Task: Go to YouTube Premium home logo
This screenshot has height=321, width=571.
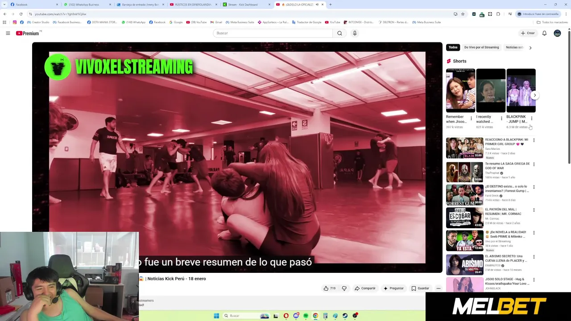Action: tap(28, 33)
